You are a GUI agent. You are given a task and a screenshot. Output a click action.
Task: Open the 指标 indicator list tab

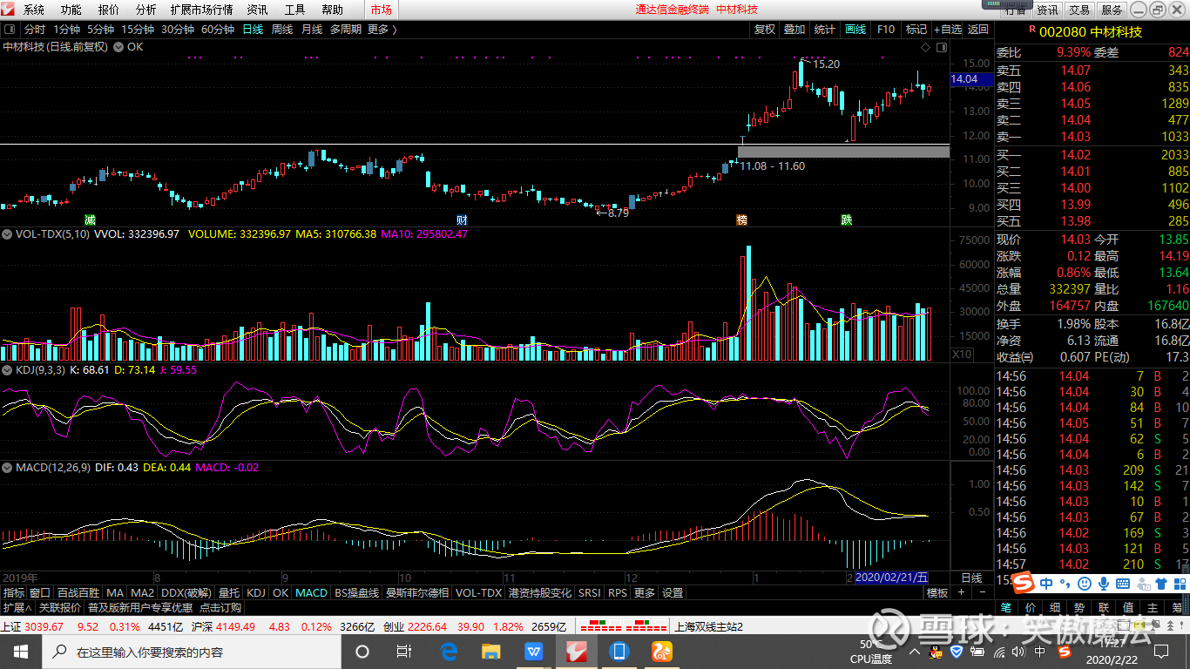[14, 592]
